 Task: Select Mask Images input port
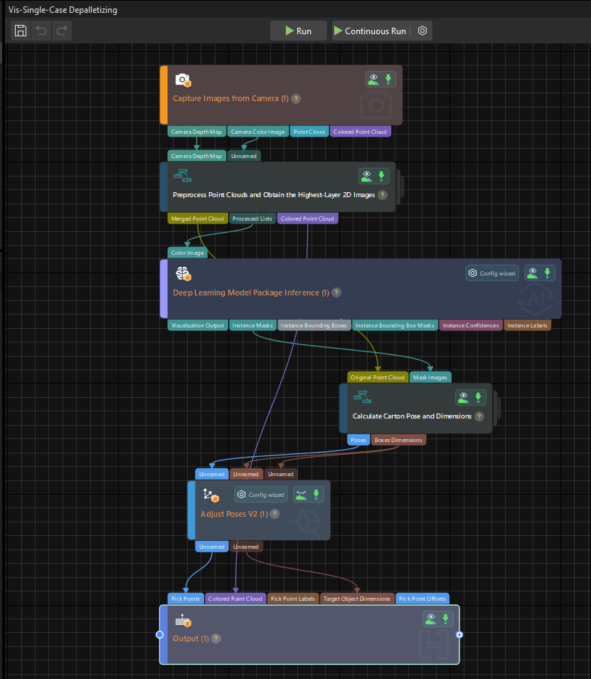[x=430, y=377]
